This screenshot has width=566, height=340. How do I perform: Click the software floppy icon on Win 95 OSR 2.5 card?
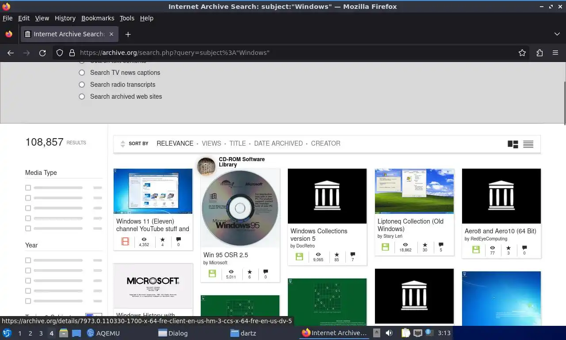click(x=212, y=274)
